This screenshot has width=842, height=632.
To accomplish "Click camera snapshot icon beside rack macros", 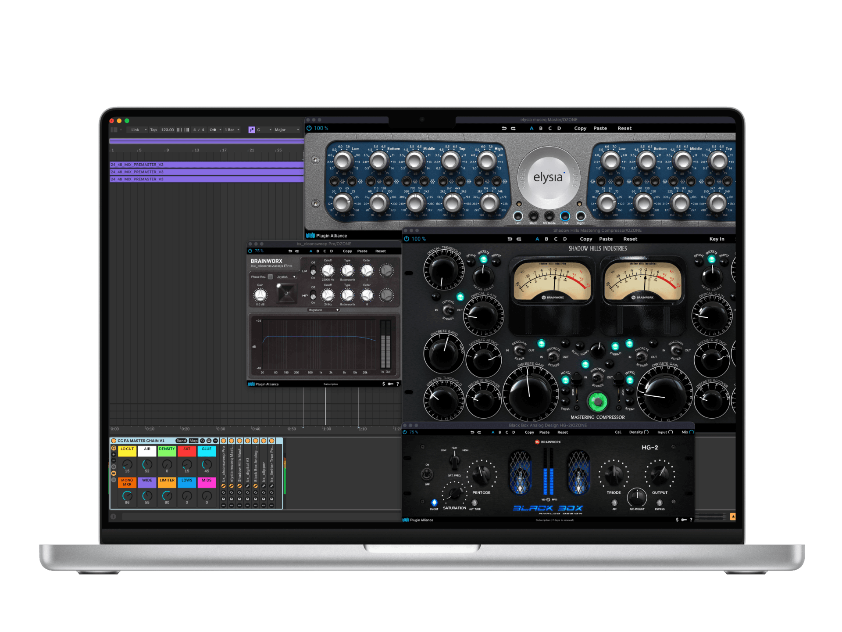I will pos(114,467).
